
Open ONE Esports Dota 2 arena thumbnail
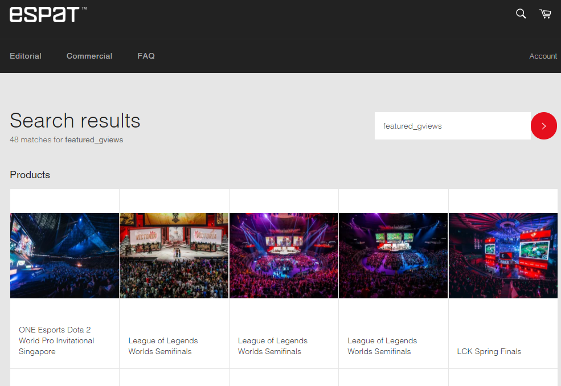click(x=64, y=256)
